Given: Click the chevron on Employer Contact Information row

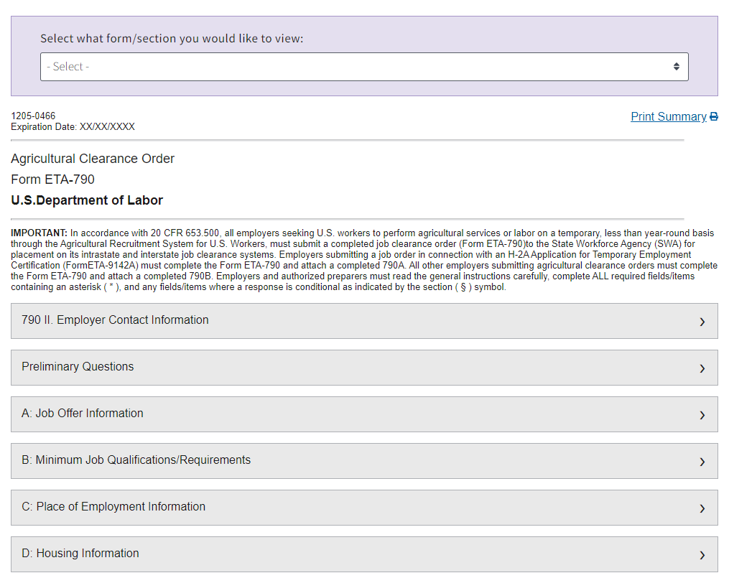Looking at the screenshot, I should (x=702, y=322).
